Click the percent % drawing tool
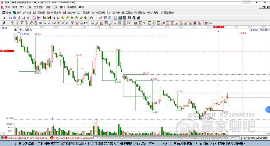This screenshot has width=270, height=146. click(145, 23)
